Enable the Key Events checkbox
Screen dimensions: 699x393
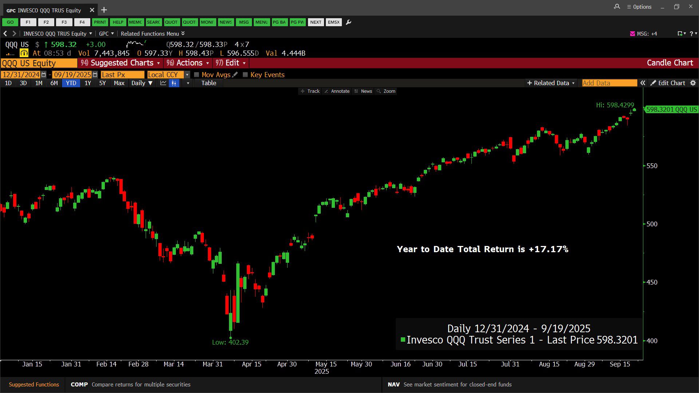(245, 75)
